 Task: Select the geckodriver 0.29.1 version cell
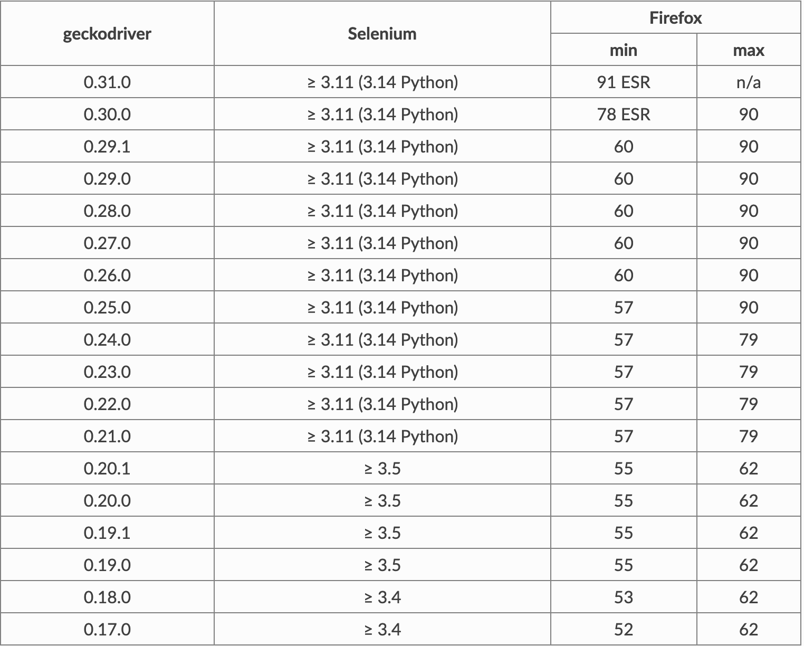pos(107,147)
